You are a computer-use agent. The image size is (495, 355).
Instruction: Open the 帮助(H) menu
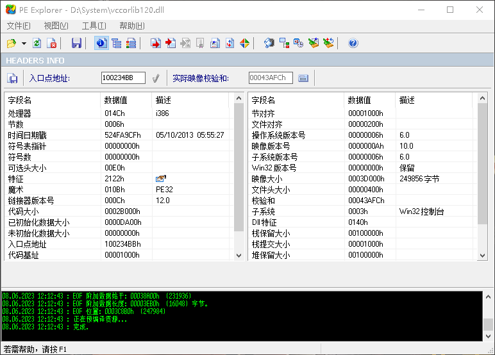(132, 26)
